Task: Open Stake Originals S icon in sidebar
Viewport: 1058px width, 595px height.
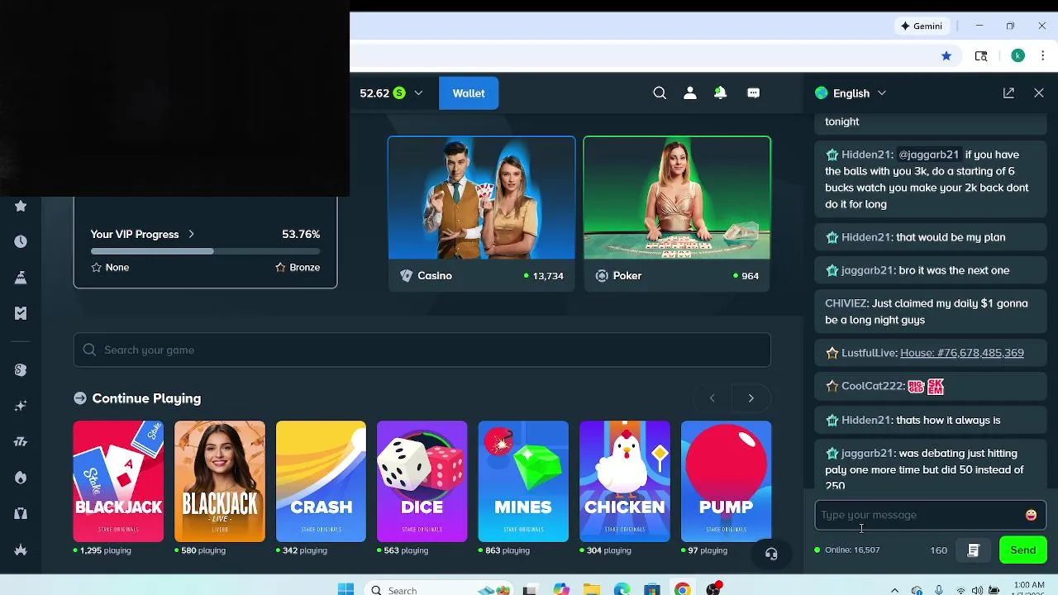Action: point(21,370)
